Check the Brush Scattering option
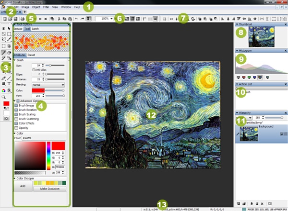Viewport: 288px width, 211px height. pyautogui.click(x=17, y=119)
